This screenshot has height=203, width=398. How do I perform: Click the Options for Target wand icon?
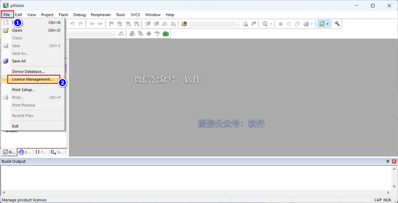(121, 34)
